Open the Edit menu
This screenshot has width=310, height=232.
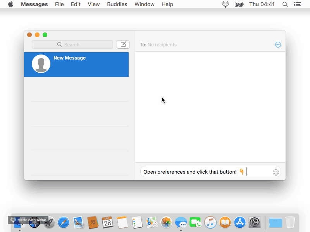(x=76, y=4)
